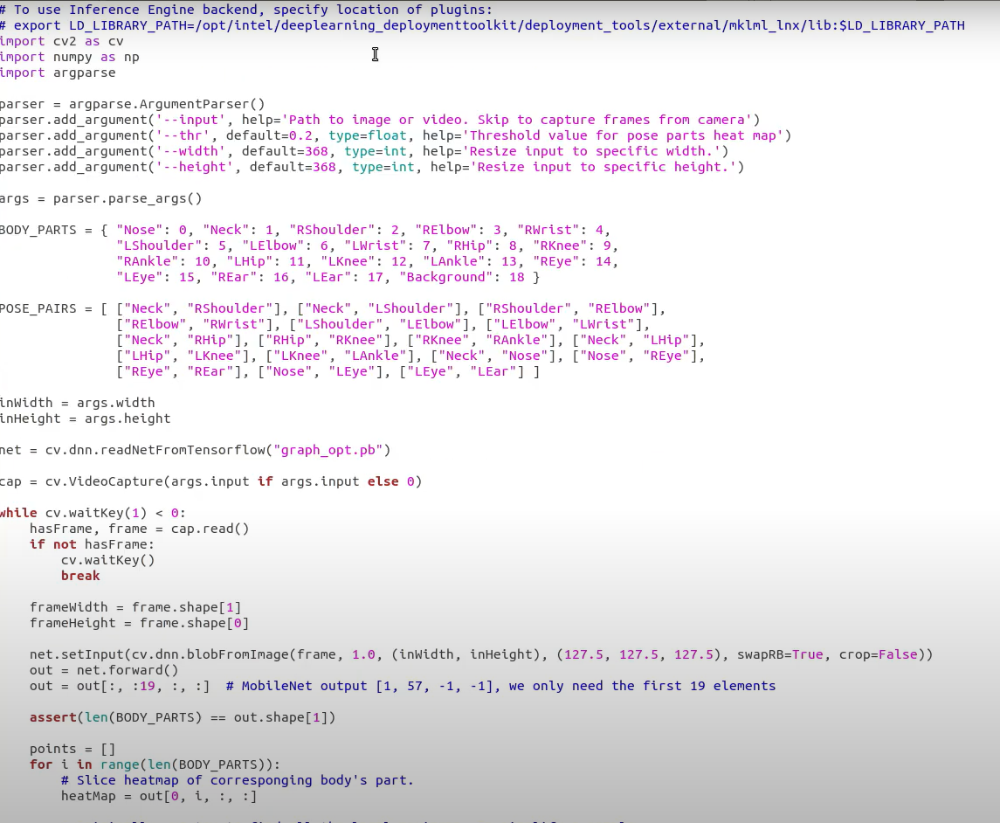Screen dimensions: 1000x823
Task: Click the '--thr' add_argument line
Action: [396, 136]
